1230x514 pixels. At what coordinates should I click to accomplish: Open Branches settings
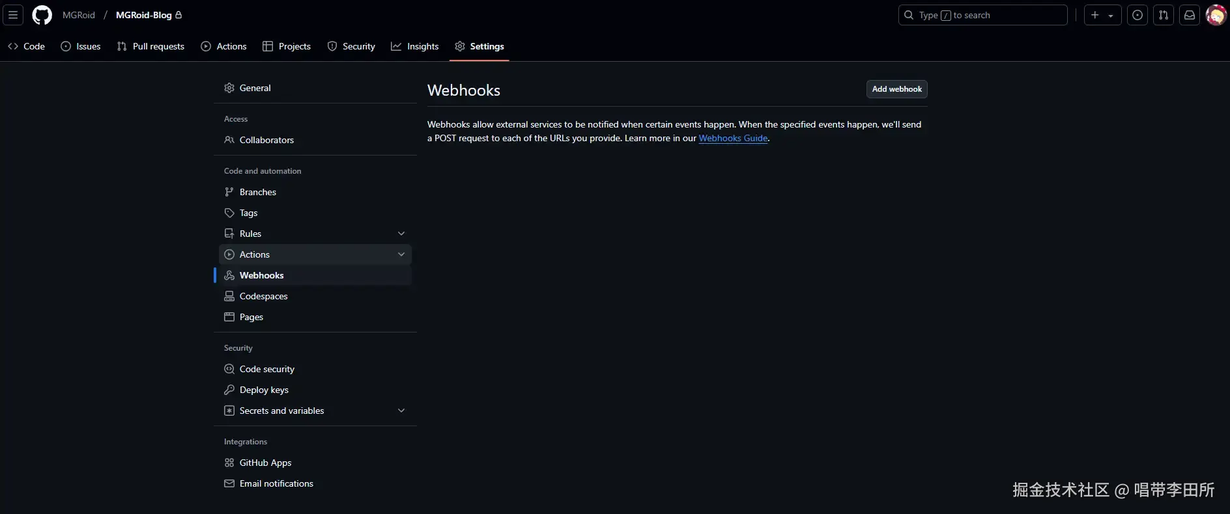[315, 192]
